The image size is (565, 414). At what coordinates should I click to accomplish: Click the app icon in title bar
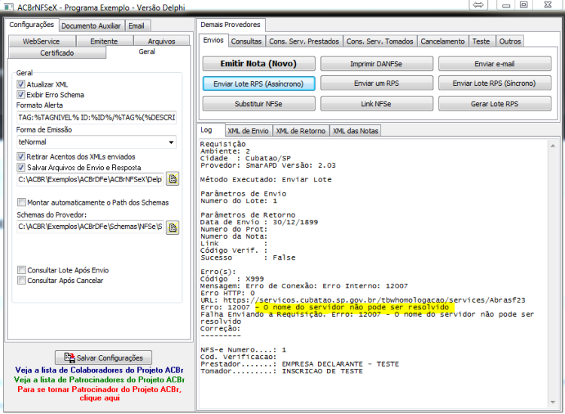coord(8,7)
